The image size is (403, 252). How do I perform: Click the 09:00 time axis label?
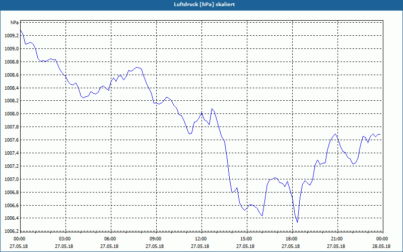pyautogui.click(x=156, y=239)
